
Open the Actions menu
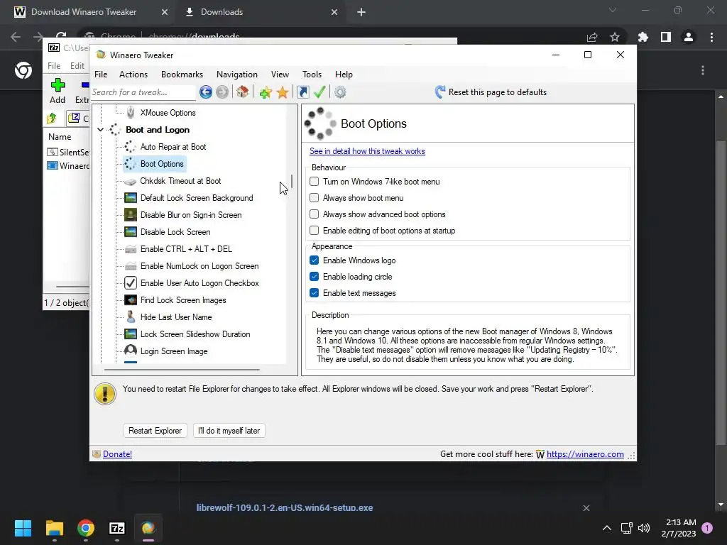(133, 74)
